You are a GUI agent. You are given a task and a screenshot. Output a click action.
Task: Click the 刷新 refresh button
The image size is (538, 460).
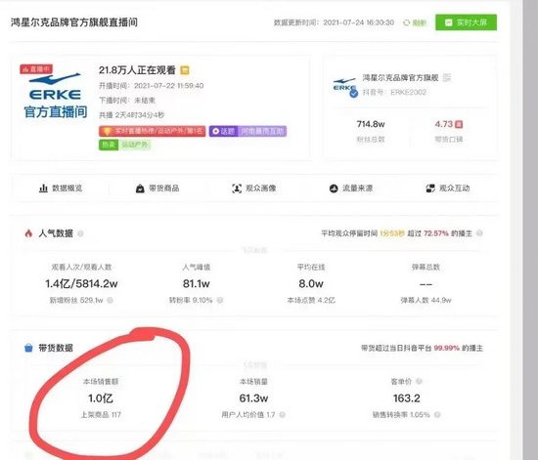[x=415, y=22]
